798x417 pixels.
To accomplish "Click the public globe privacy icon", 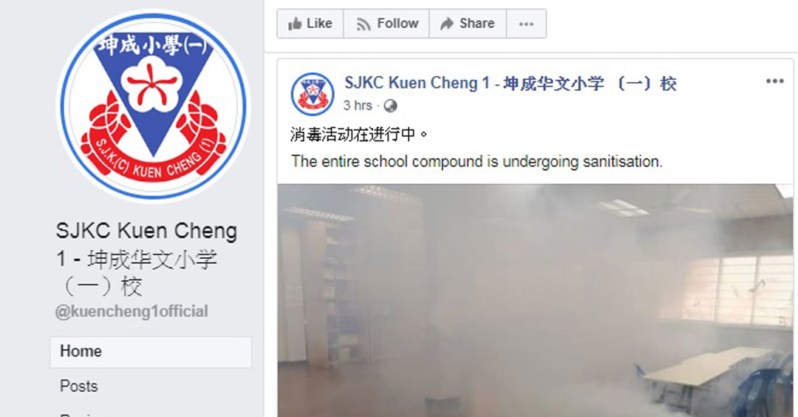I will (x=390, y=106).
